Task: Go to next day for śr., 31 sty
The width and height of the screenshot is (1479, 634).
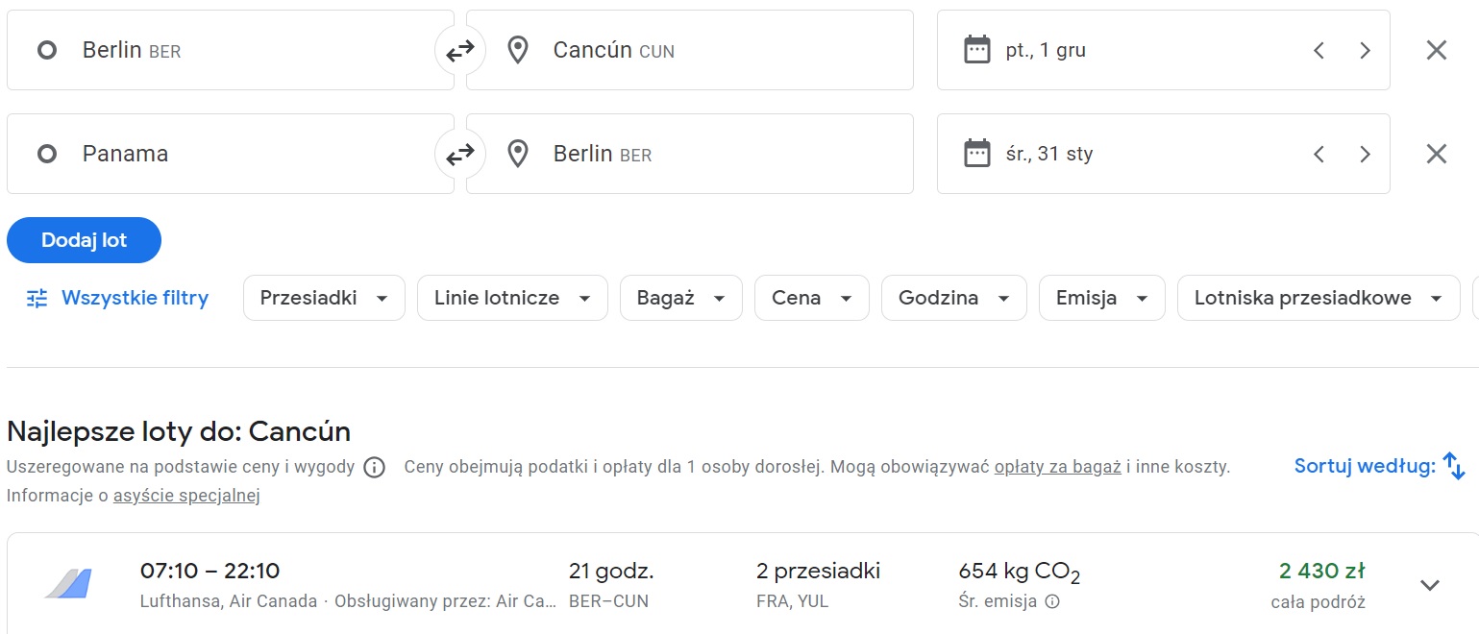Action: (x=1365, y=154)
